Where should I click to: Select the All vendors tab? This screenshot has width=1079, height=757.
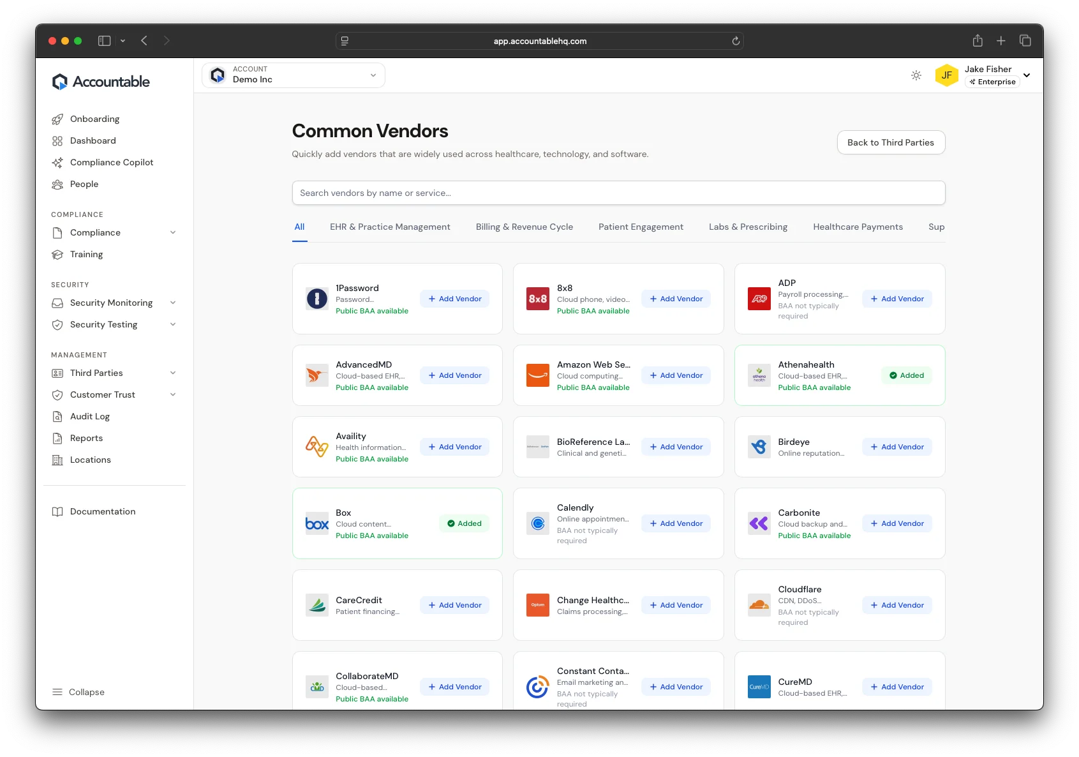point(299,227)
